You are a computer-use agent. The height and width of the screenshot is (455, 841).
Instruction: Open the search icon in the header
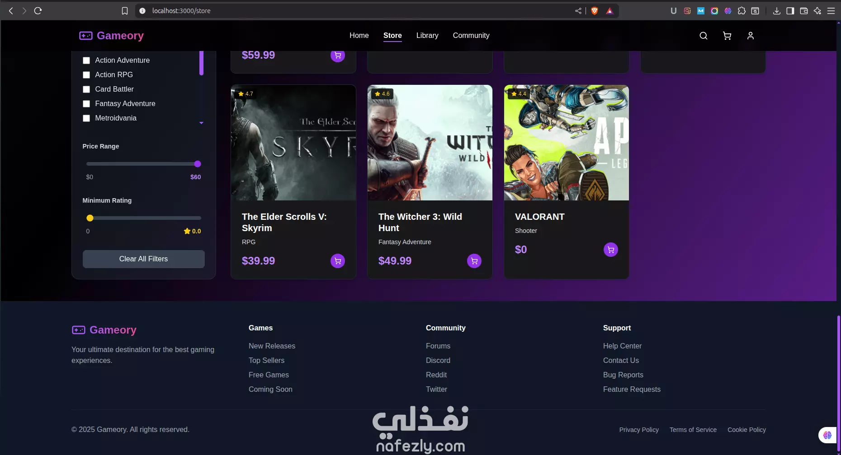click(703, 36)
